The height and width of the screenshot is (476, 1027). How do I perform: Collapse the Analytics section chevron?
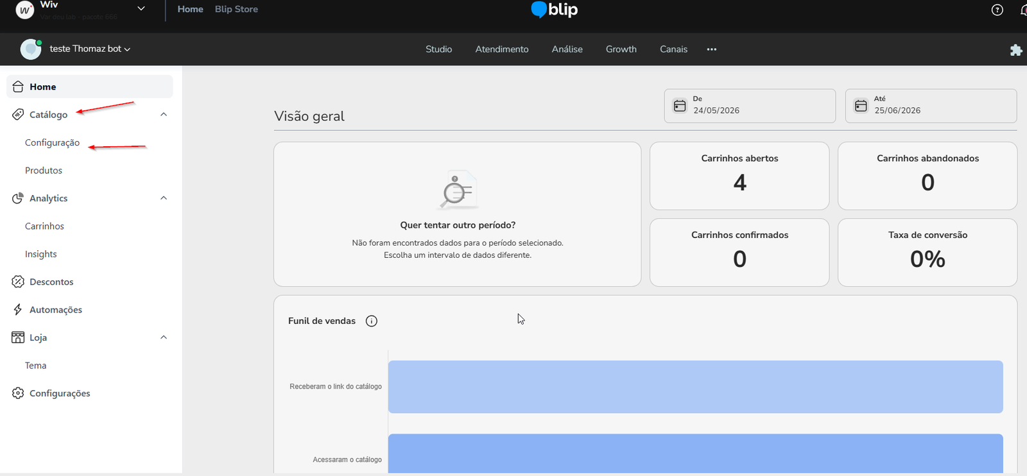pyautogui.click(x=164, y=198)
